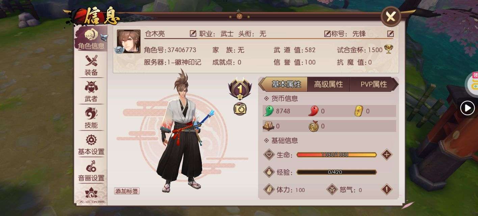Open 基本设置 basic settings
The image size is (478, 216).
pos(91,144)
